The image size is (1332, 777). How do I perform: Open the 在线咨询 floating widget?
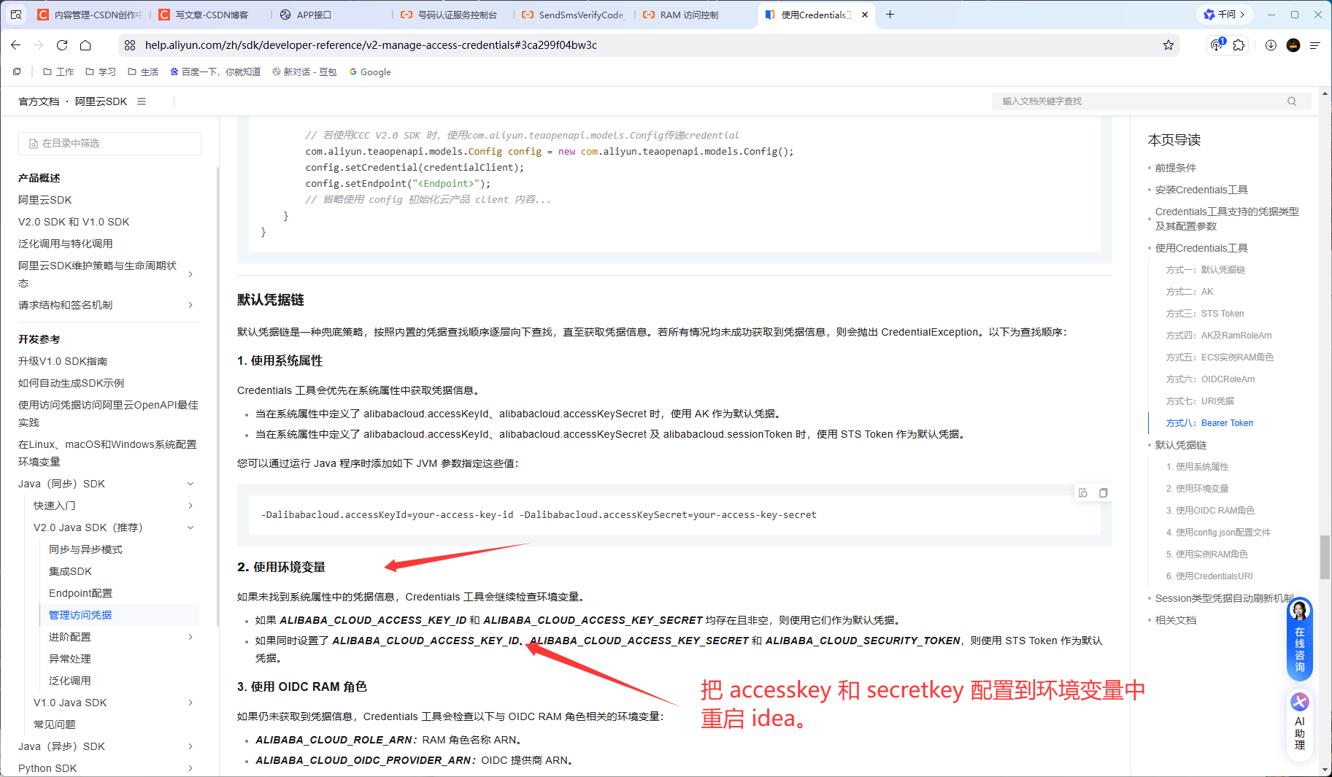click(1300, 639)
